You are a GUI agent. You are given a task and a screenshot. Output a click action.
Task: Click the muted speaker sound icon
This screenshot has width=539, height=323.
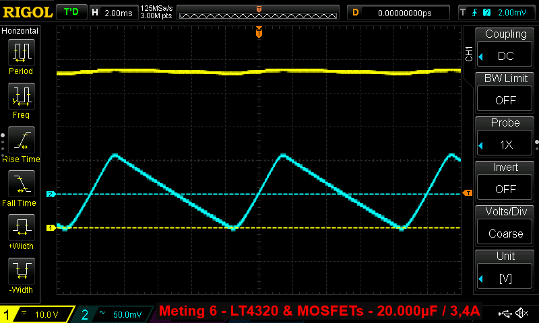pyautogui.click(x=521, y=313)
